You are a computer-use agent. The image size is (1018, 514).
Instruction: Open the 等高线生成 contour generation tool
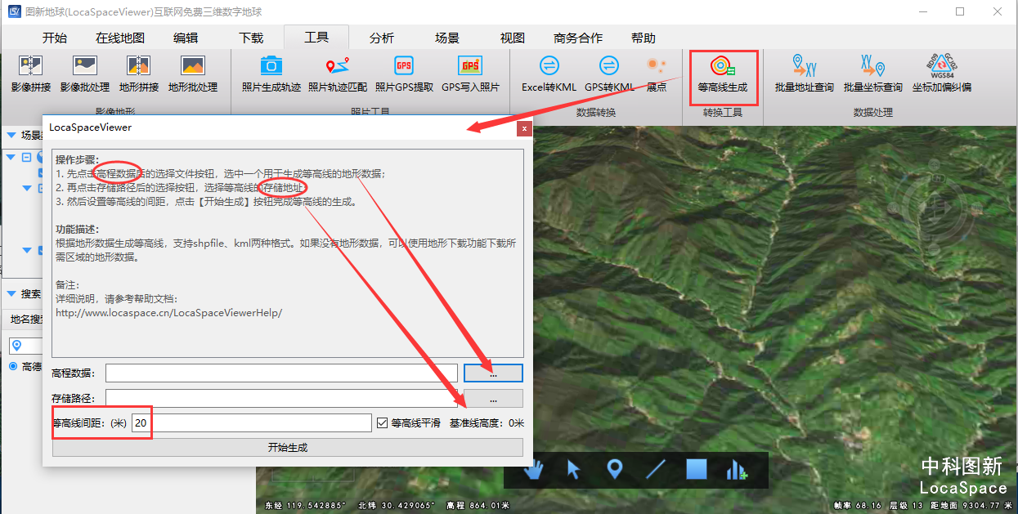723,74
